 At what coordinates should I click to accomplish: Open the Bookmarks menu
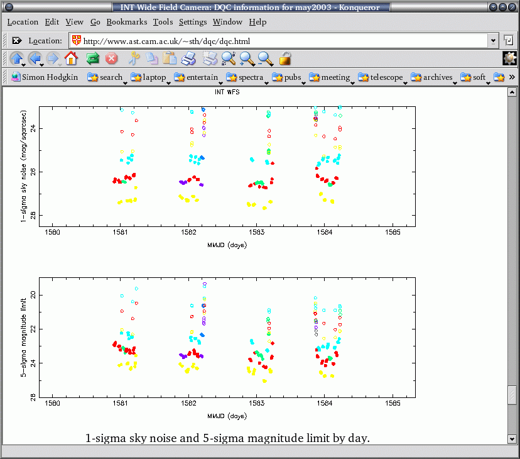pos(126,22)
